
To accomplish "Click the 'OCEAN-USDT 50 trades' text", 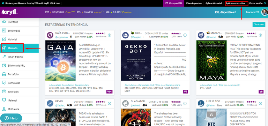I will coord(156,34).
